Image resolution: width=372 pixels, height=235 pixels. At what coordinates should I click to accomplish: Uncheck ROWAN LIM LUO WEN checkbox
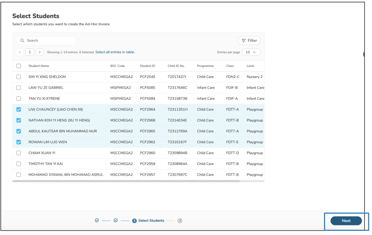click(x=19, y=142)
